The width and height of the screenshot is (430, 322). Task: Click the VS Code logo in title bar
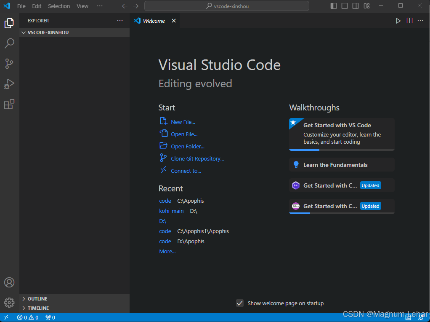[7, 6]
